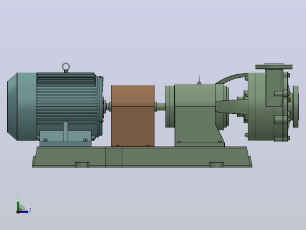The width and height of the screenshot is (306, 230).
Task: Click the green Y axis of the orientation triad
Action: 18,206
